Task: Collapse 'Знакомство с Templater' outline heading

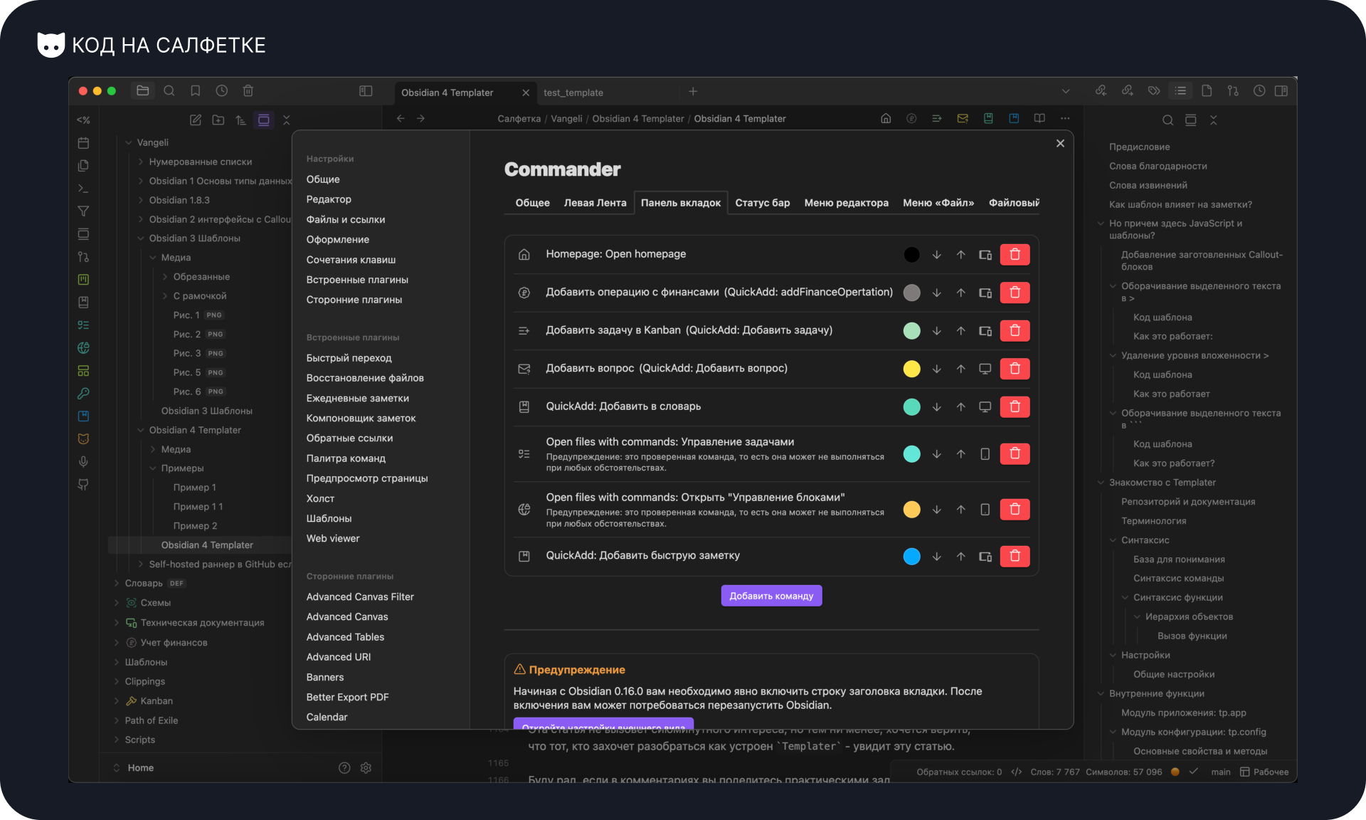Action: pos(1101,482)
